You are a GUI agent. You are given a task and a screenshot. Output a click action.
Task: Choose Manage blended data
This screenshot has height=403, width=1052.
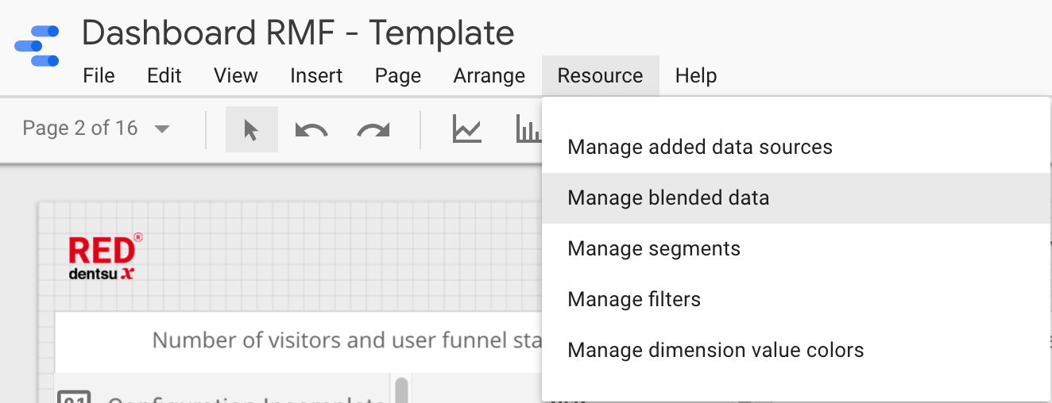pyautogui.click(x=668, y=198)
